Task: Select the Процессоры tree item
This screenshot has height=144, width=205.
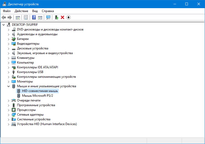Action: tap(26, 110)
